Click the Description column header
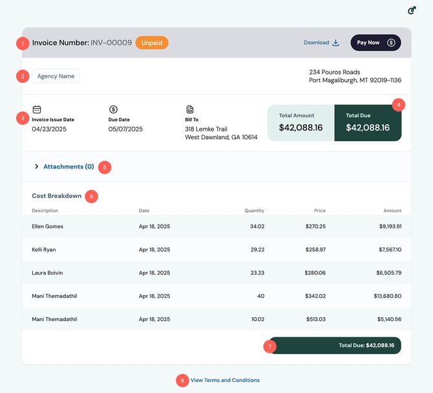The height and width of the screenshot is (393, 433). click(45, 210)
